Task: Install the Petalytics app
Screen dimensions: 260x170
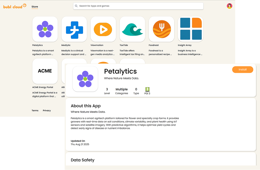Action: coord(242,69)
